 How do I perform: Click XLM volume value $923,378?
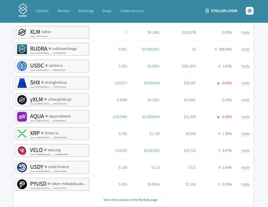[x=189, y=32]
